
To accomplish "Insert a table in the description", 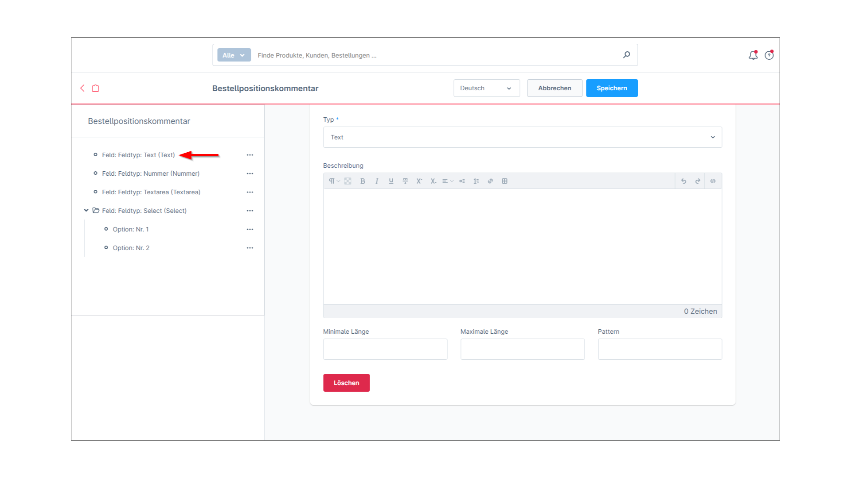I will click(x=504, y=181).
